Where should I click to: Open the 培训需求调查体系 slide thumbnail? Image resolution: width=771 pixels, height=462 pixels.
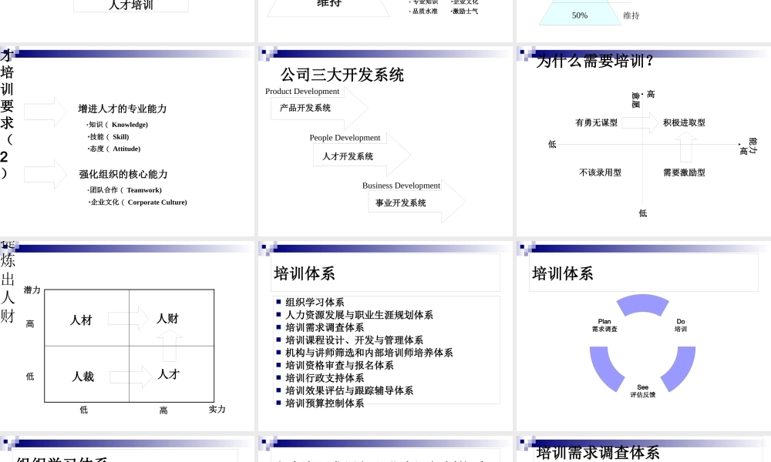pyautogui.click(x=644, y=449)
